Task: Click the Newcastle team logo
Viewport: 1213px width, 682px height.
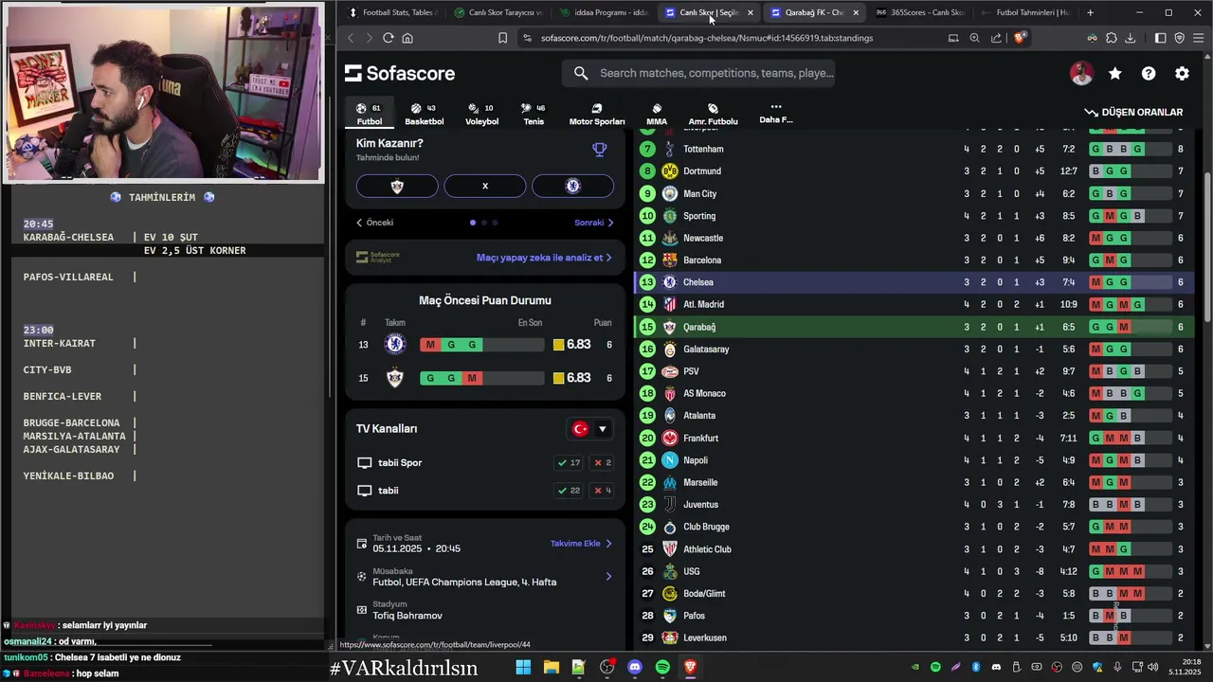Action: (x=670, y=238)
